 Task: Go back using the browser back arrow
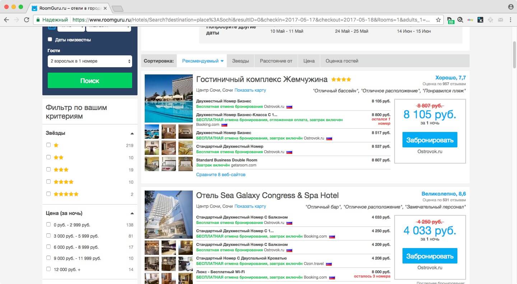[x=7, y=20]
